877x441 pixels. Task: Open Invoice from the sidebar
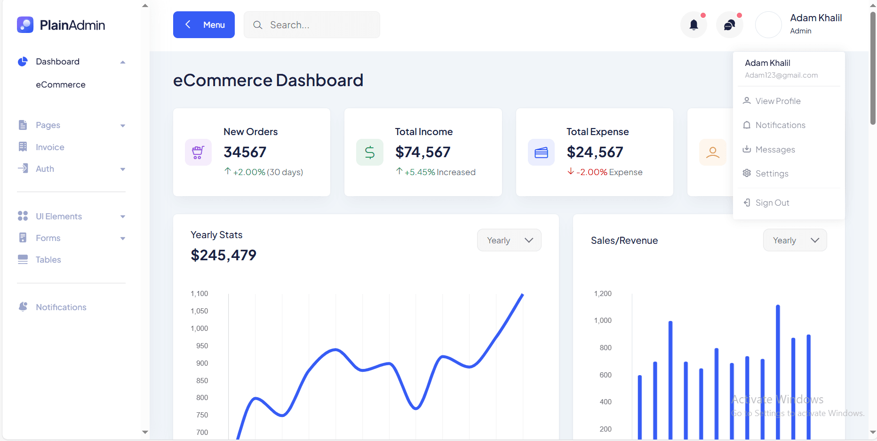[50, 147]
